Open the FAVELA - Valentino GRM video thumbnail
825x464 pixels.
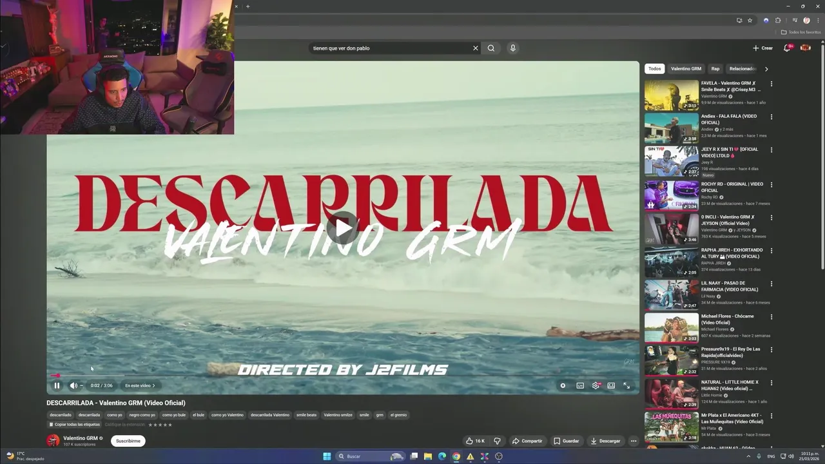pos(672,95)
